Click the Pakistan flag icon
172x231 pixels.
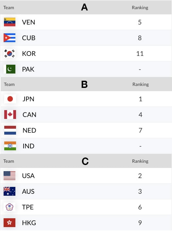click(9, 69)
